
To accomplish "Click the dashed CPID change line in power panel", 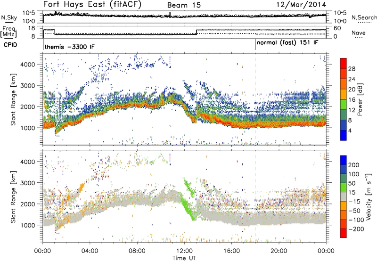I will pos(255,99).
